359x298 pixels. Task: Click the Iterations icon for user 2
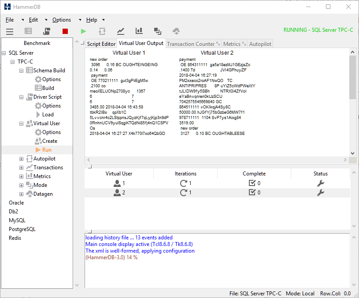(183, 193)
